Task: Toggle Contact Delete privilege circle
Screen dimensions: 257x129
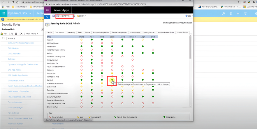Action: [x=112, y=80]
